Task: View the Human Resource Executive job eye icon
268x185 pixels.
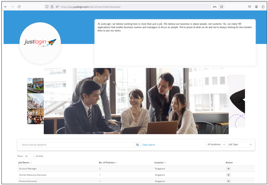Action: click(x=228, y=175)
